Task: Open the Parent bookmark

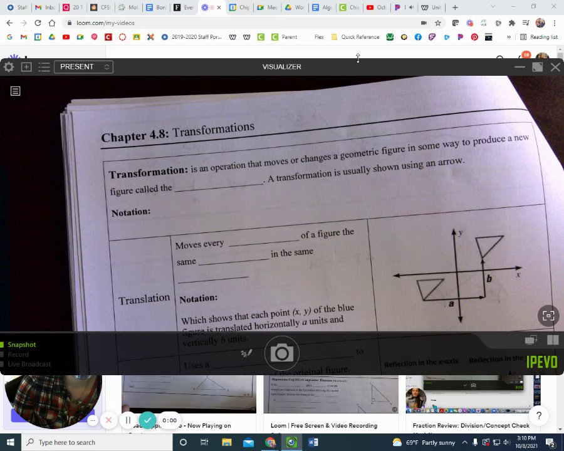Action: coord(285,37)
